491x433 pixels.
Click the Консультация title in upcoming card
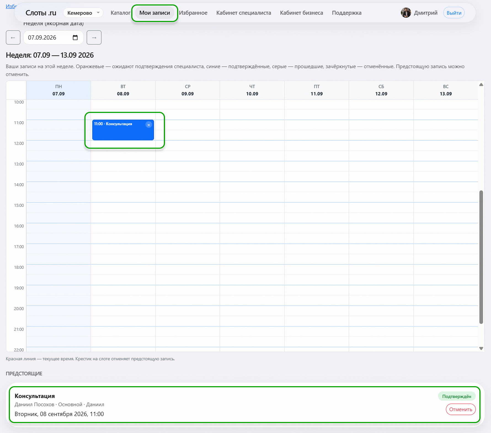pyautogui.click(x=35, y=396)
